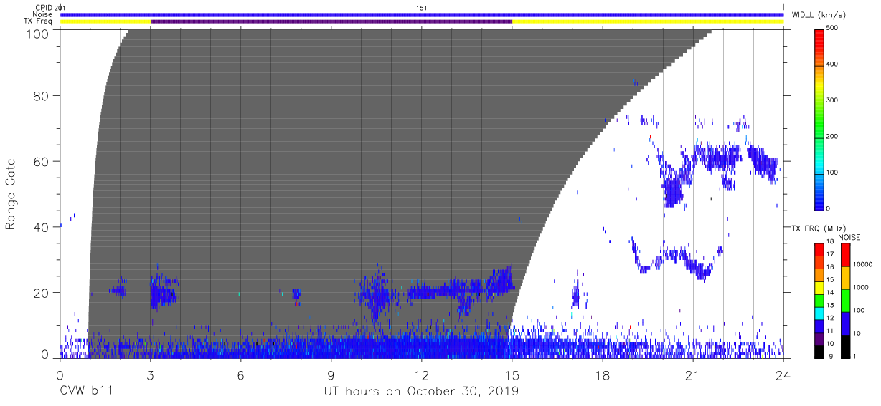Click the spectral width gradient colorbar
881x406 pixels.
(819, 120)
